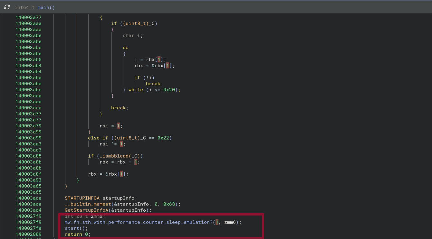This screenshot has width=432, height=239.
Task: Click address 140002809 beside return
Action: [28, 234]
